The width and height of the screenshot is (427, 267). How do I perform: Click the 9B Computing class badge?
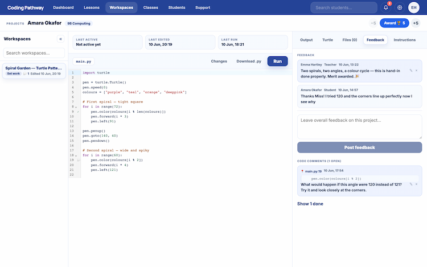pyautogui.click(x=79, y=23)
